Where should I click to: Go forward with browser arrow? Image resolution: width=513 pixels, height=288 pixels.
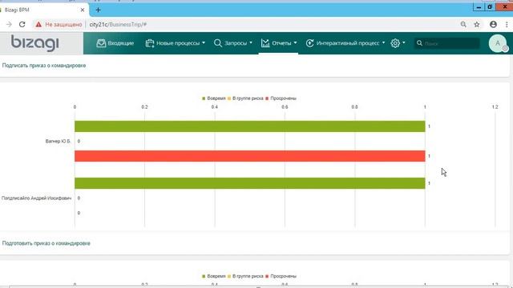9,24
